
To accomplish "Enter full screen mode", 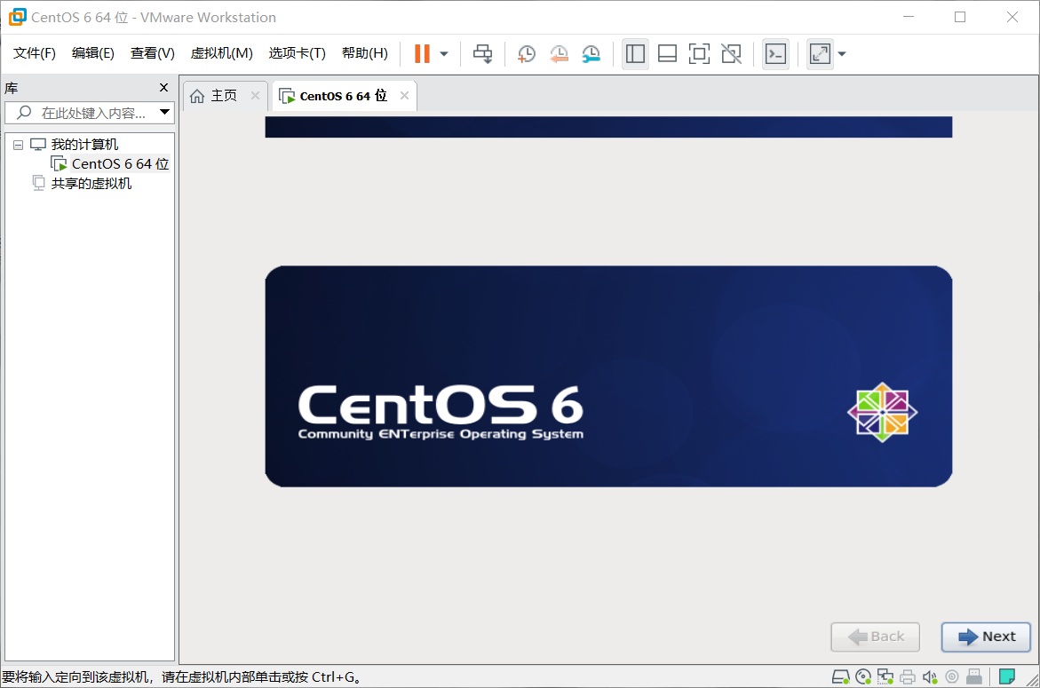I will tap(699, 53).
